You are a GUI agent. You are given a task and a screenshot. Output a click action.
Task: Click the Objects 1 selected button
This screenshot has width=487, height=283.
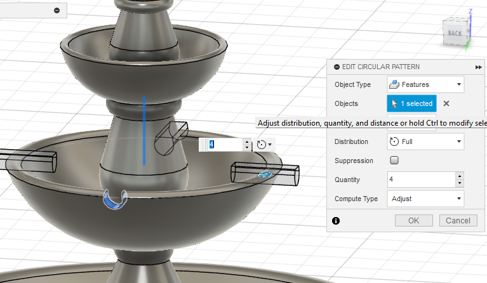(411, 103)
